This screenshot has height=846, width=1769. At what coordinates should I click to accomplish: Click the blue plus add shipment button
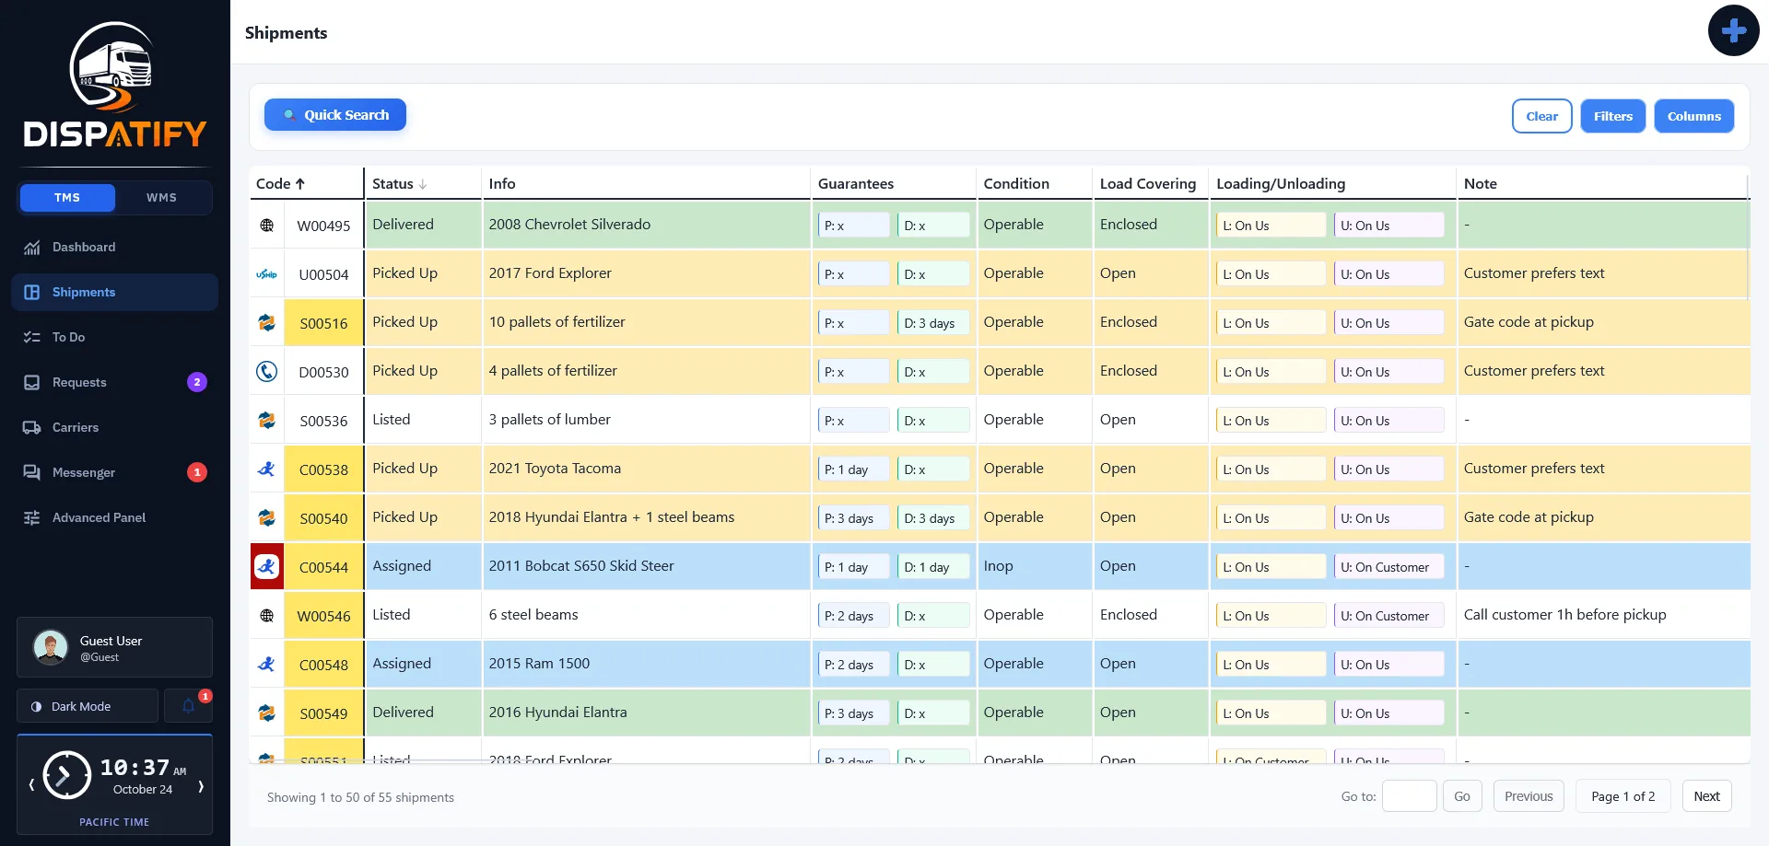pos(1733,30)
